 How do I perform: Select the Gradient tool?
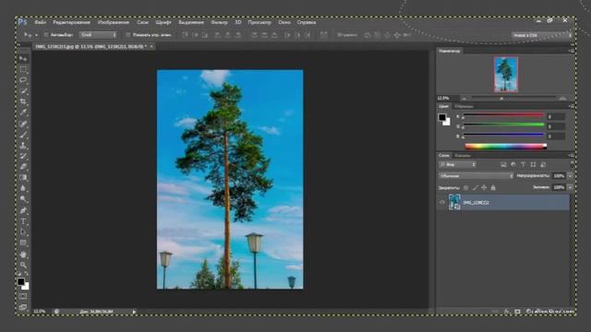pos(23,177)
